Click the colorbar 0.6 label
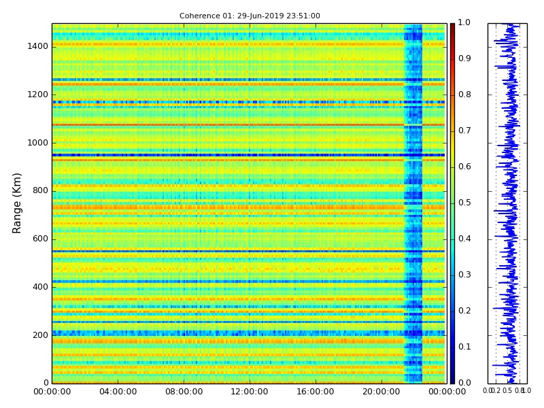544x408 pixels. (464, 167)
